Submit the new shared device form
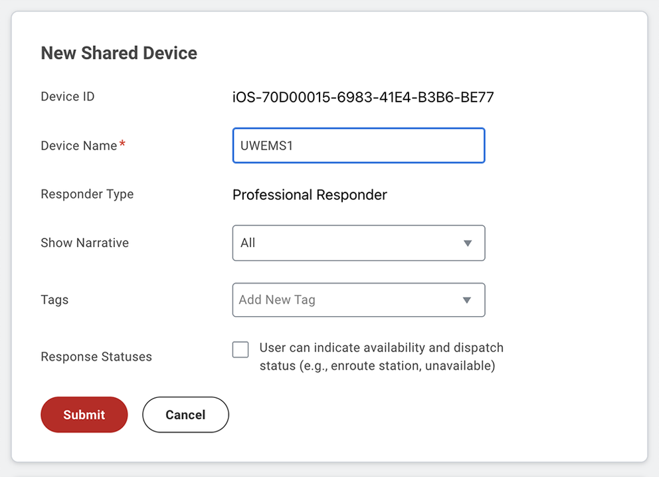 click(84, 415)
